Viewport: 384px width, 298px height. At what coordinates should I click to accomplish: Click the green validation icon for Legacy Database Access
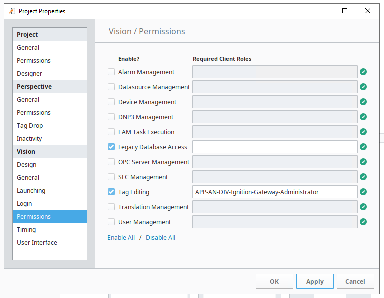pos(363,147)
